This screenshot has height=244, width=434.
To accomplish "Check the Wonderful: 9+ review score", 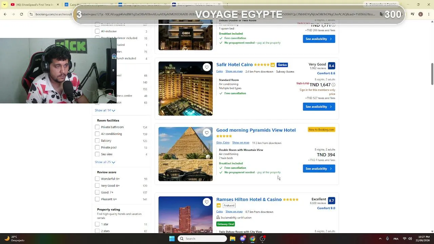I will click(x=97, y=179).
